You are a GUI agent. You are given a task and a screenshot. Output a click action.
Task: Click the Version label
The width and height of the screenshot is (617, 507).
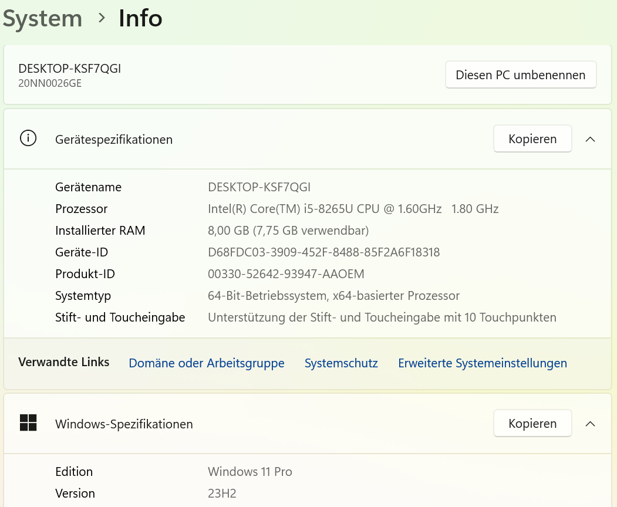click(x=75, y=494)
